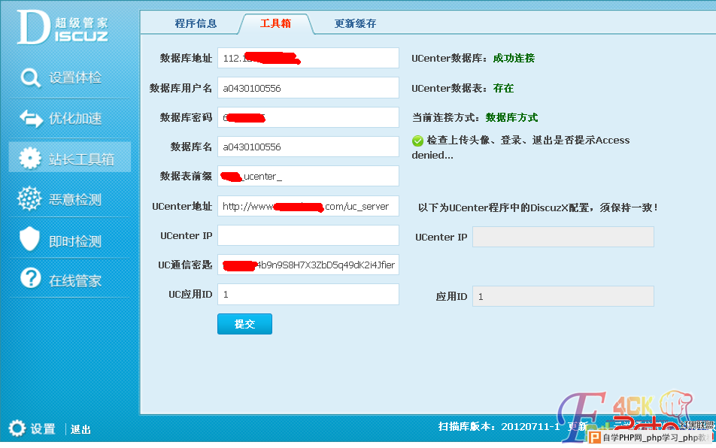Focus the UC通信密匙 key field
The image size is (716, 448).
click(308, 265)
